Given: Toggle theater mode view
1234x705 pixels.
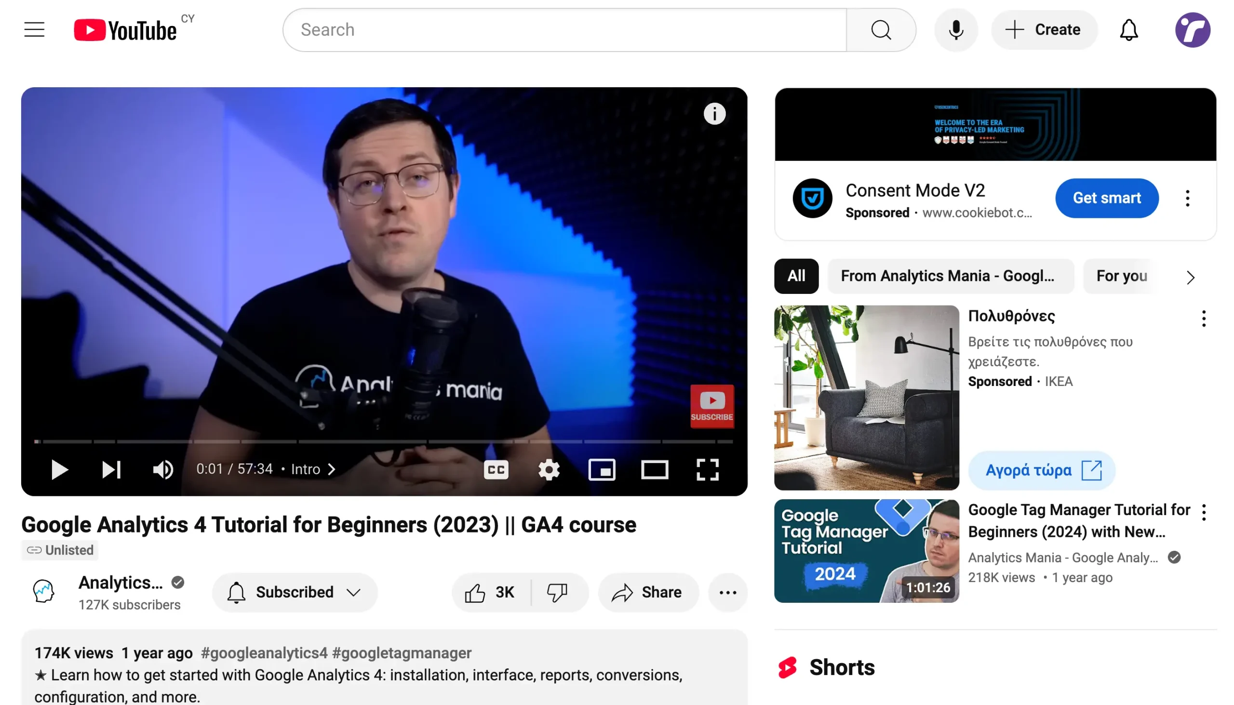Looking at the screenshot, I should (x=654, y=469).
